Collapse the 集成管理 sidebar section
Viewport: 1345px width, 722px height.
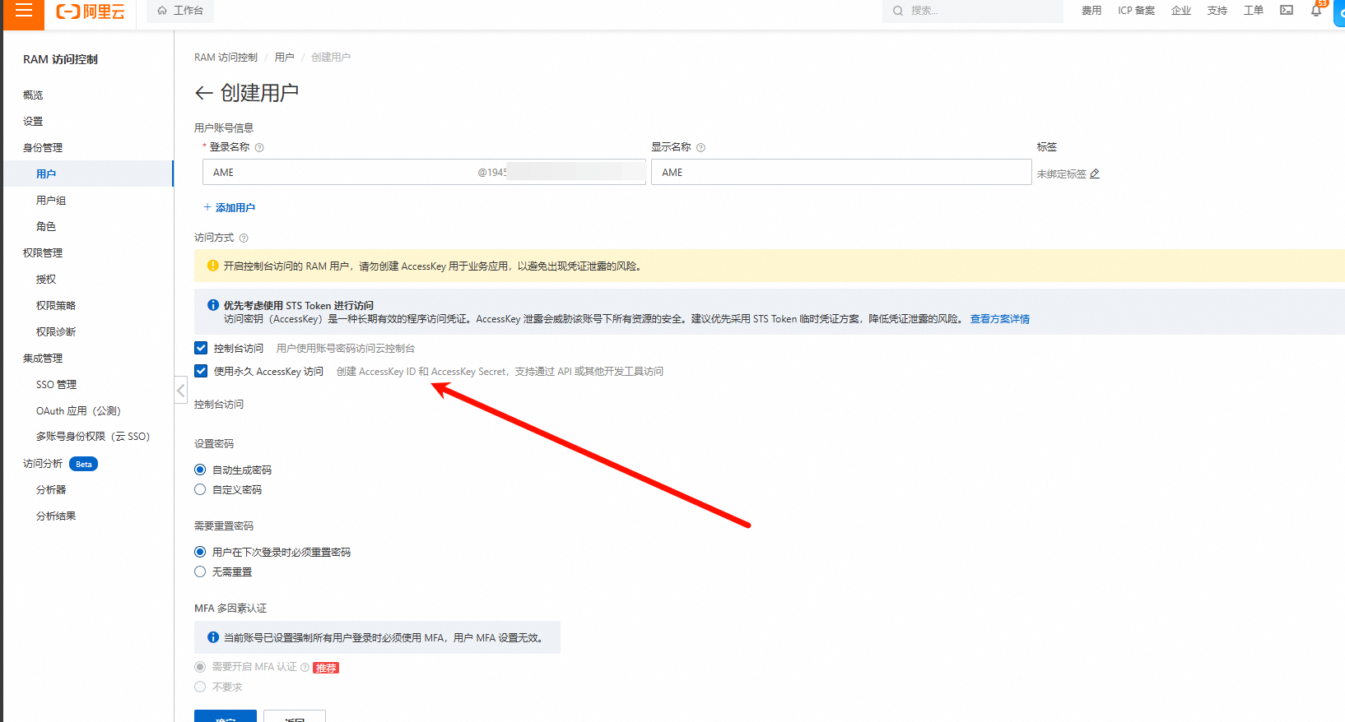tap(43, 359)
